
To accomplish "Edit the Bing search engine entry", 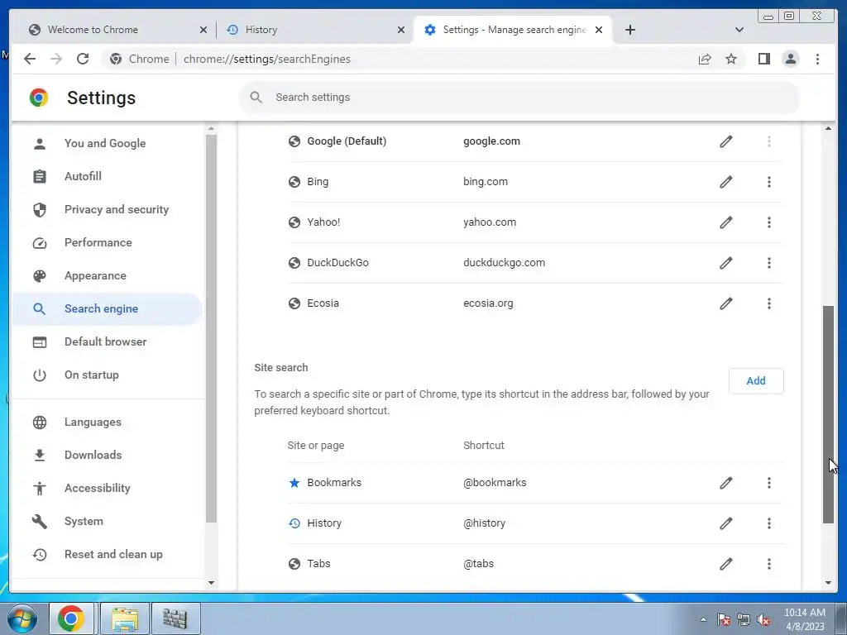I will pos(726,182).
